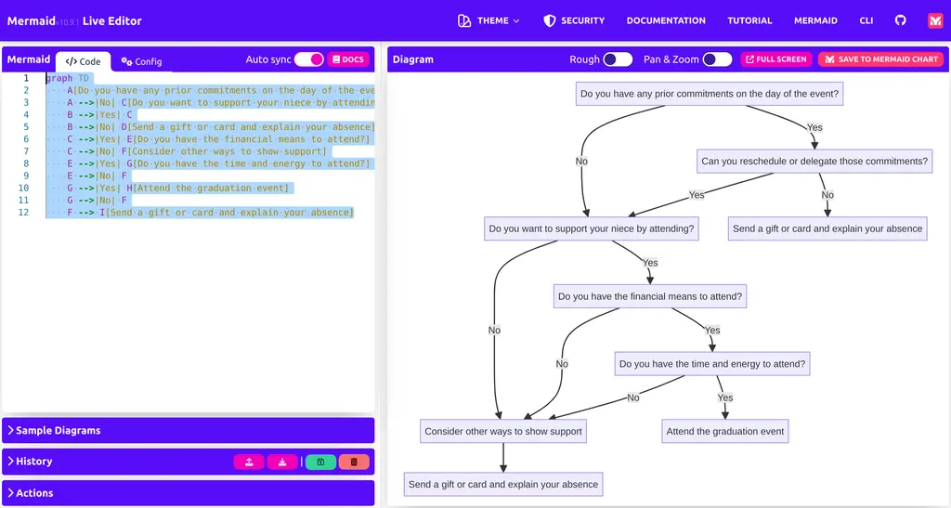
Task: Click SAVE TO MERMAID CHART button
Action: (x=881, y=59)
